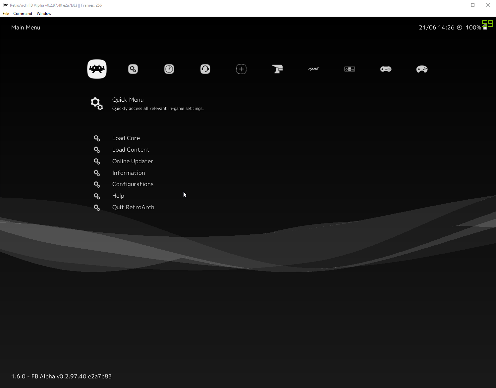Select the RetroArch Main Menu invader icon
Screen dimensions: 496x388
click(x=97, y=69)
